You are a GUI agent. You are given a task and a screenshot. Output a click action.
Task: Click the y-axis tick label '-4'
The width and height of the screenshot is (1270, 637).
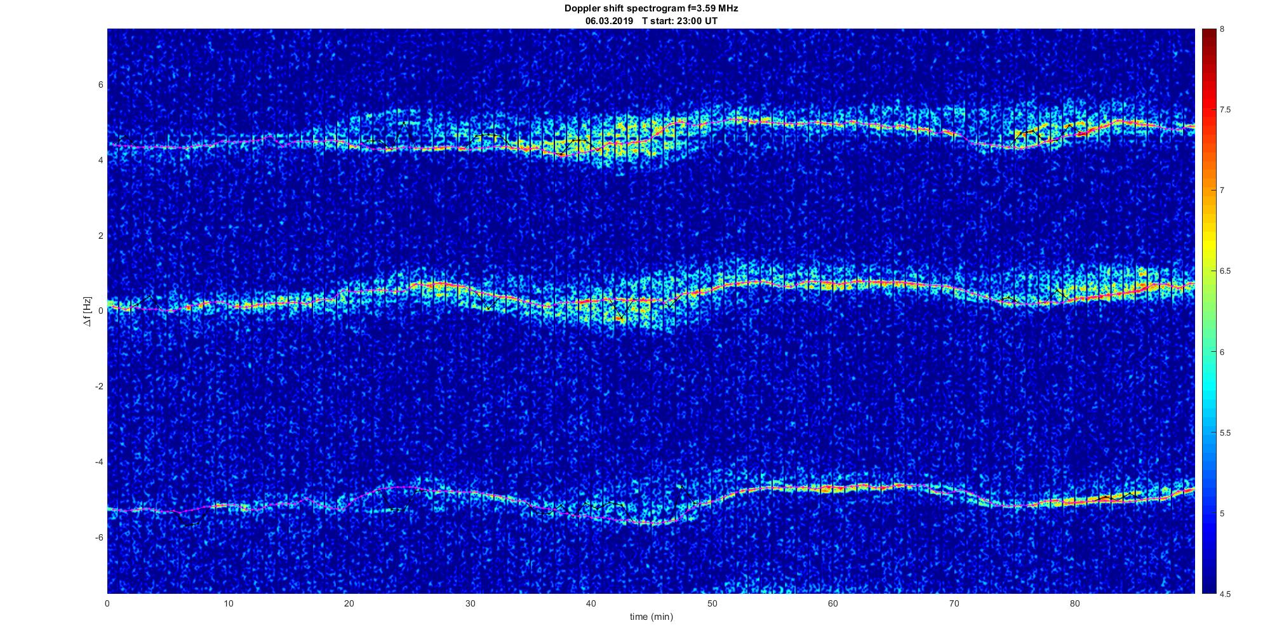(x=100, y=462)
